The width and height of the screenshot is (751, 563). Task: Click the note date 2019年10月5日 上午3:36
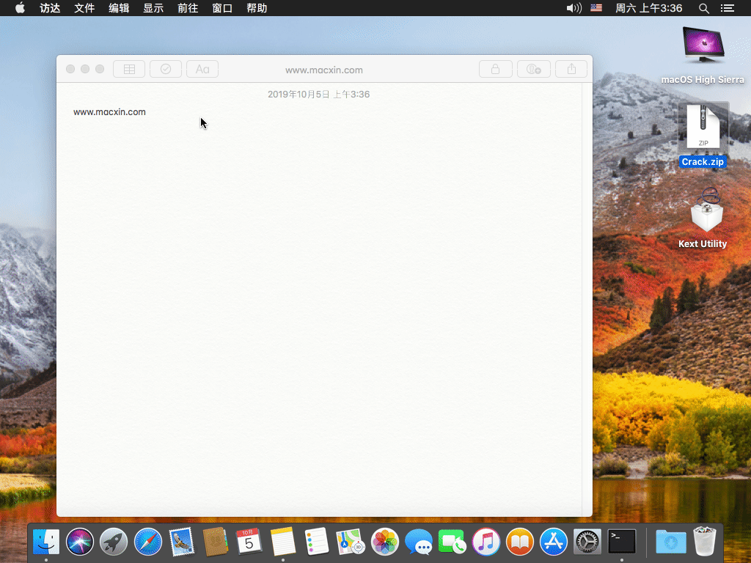318,95
